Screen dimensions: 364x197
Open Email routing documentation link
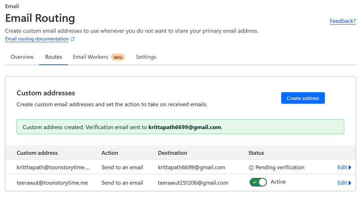37,39
